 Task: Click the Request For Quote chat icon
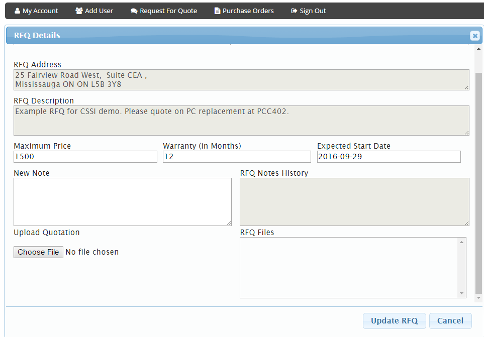coord(134,11)
